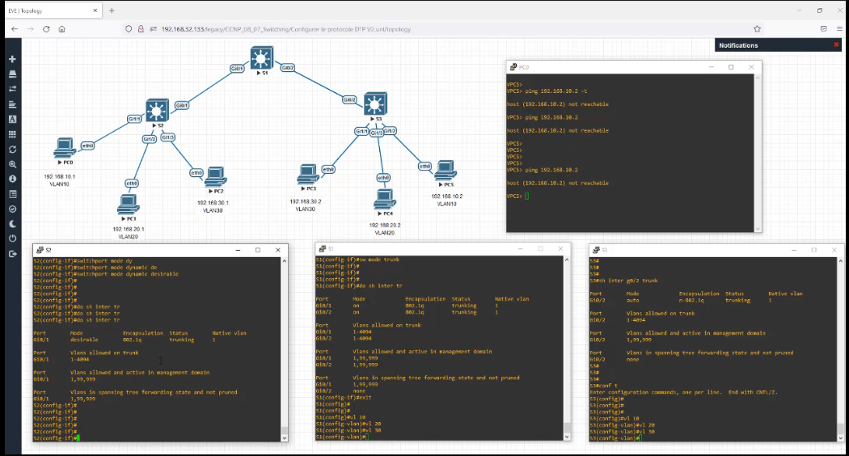Click the Refresh topology sidebar icon
The width and height of the screenshot is (849, 456).
tap(12, 149)
